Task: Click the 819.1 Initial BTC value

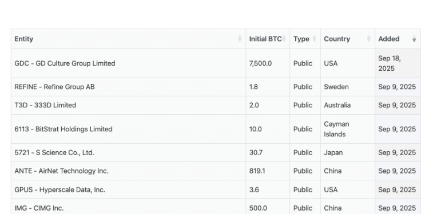Action: pyautogui.click(x=257, y=171)
